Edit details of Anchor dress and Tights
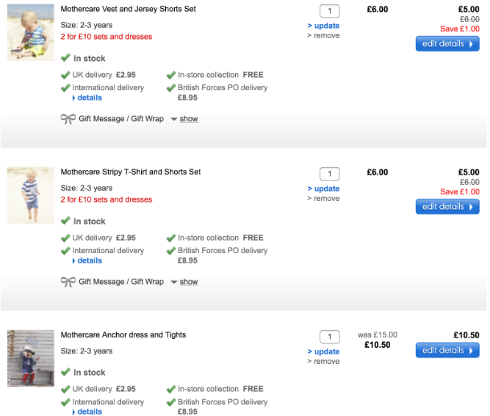490x416 pixels. tap(447, 351)
